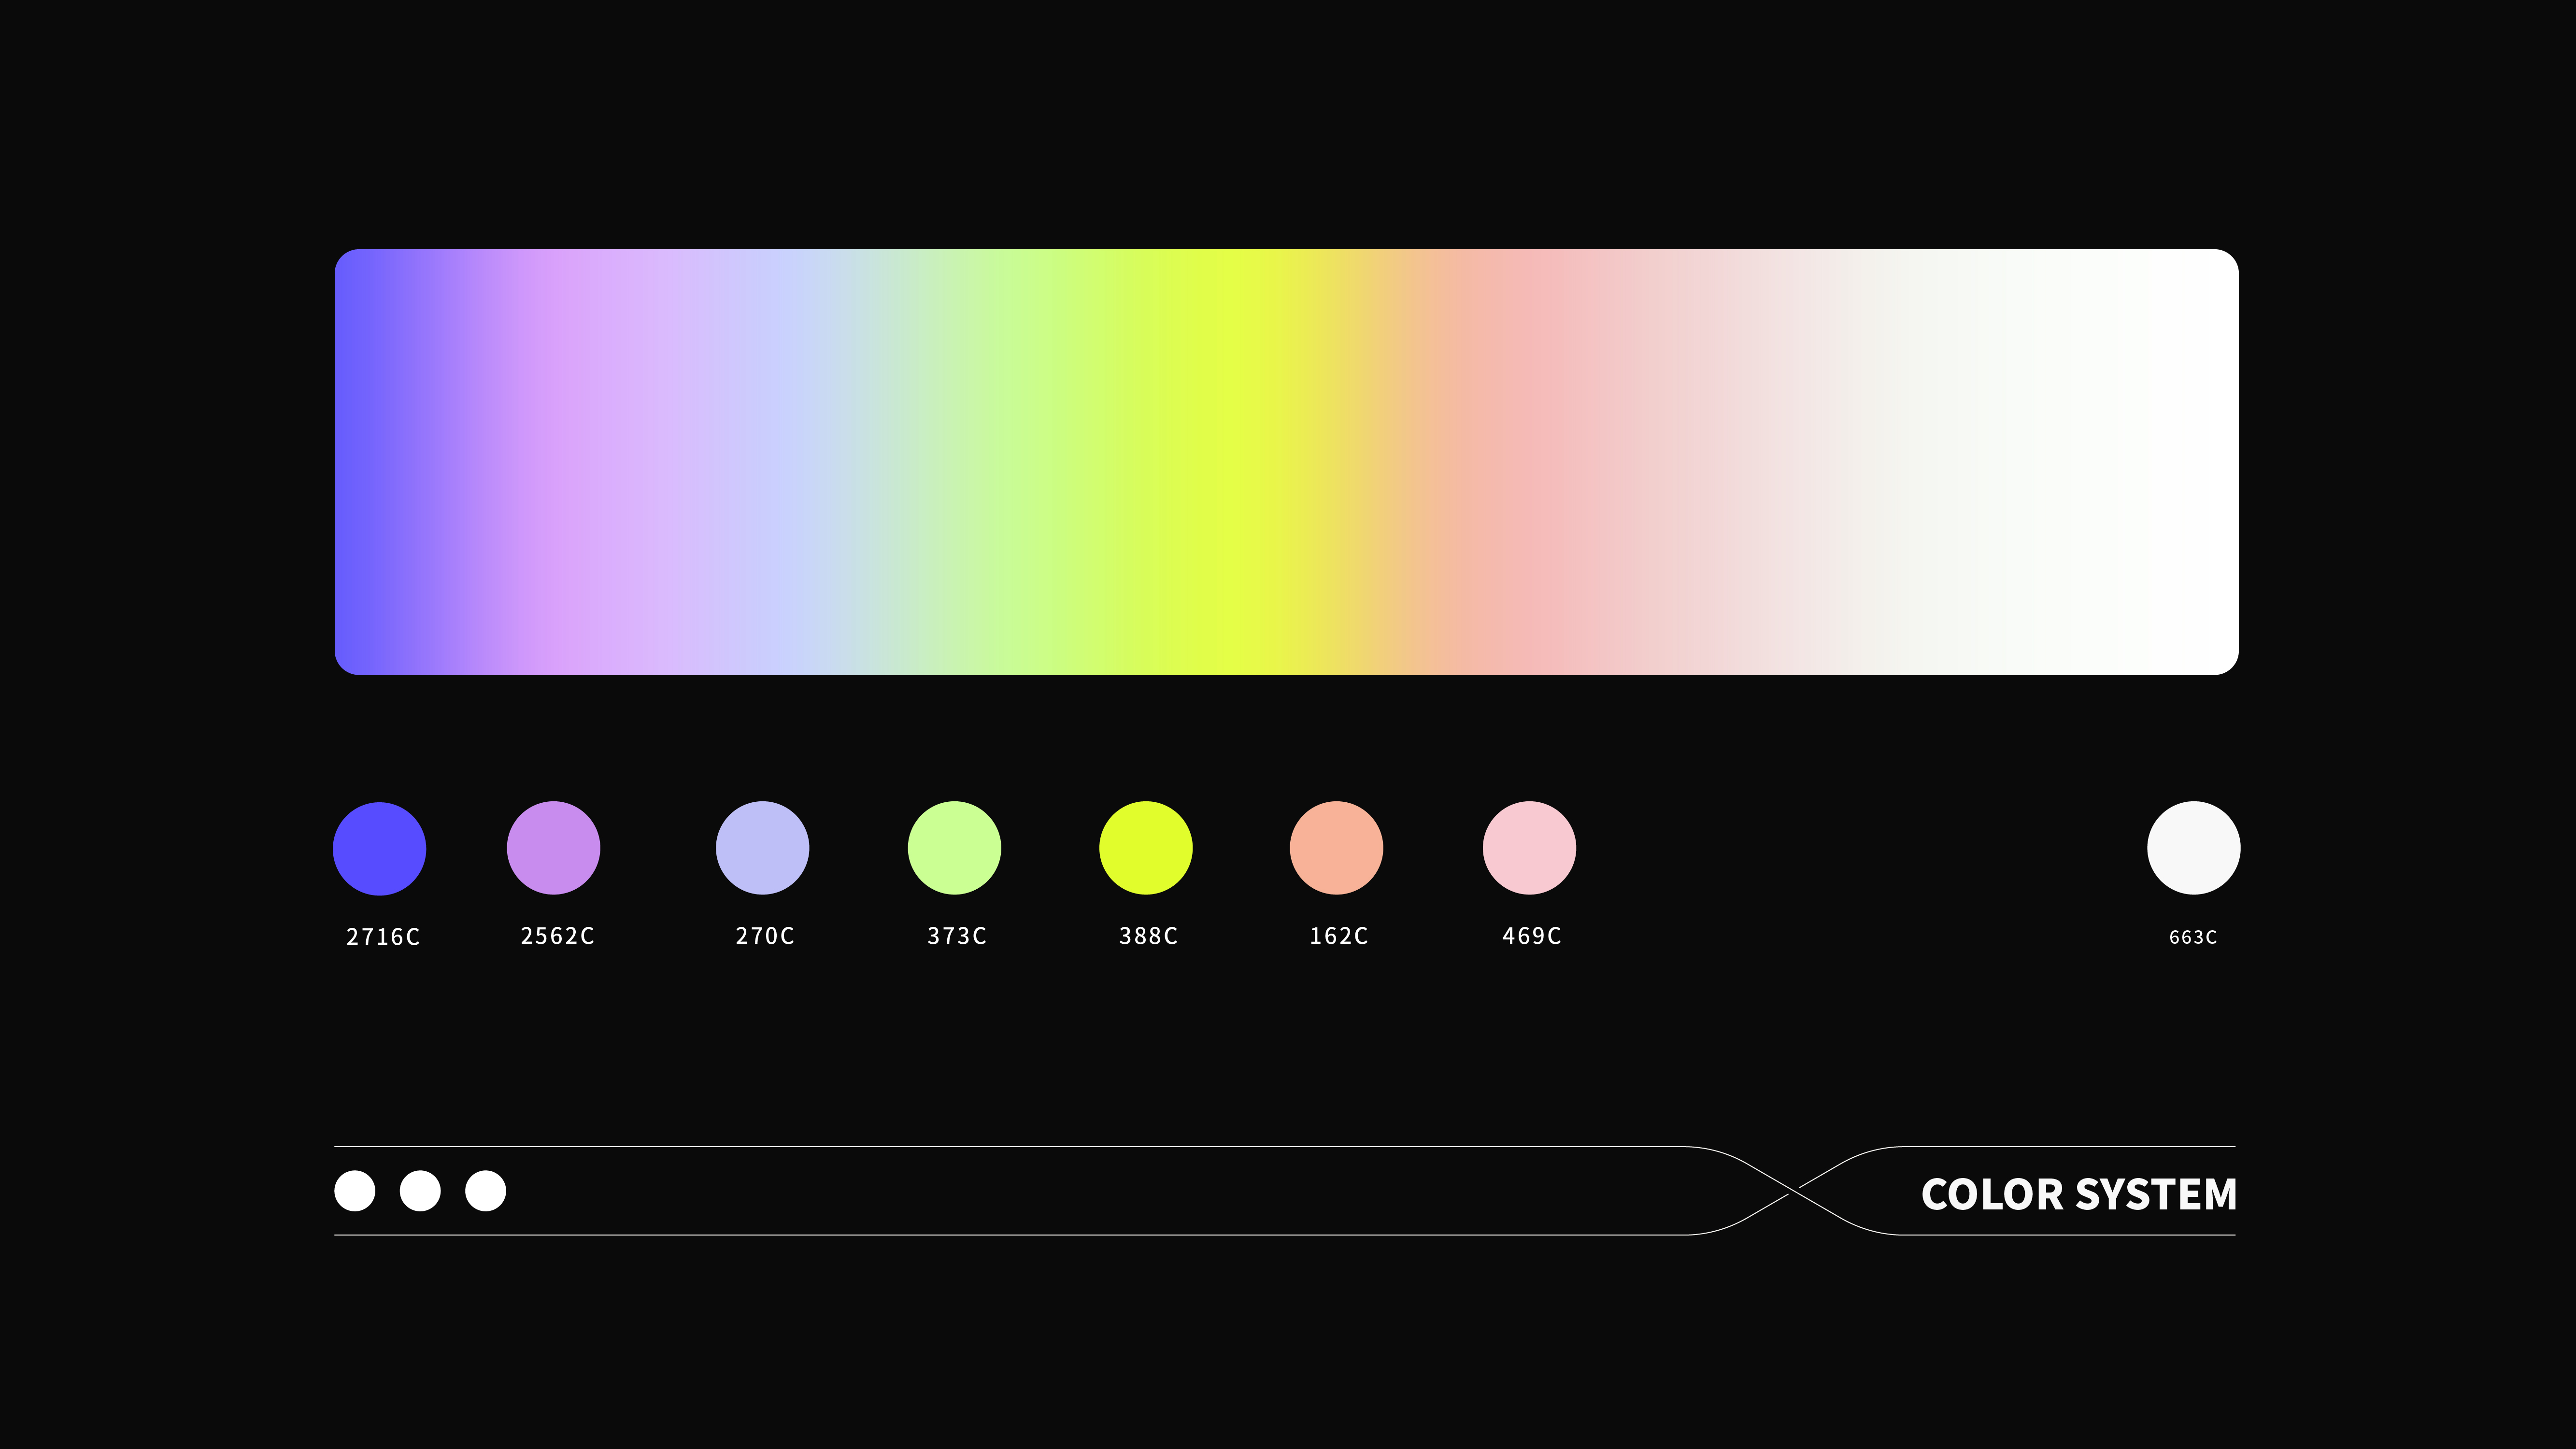Select the lavender 270C color swatch
The height and width of the screenshot is (1449, 2576).
[x=763, y=848]
